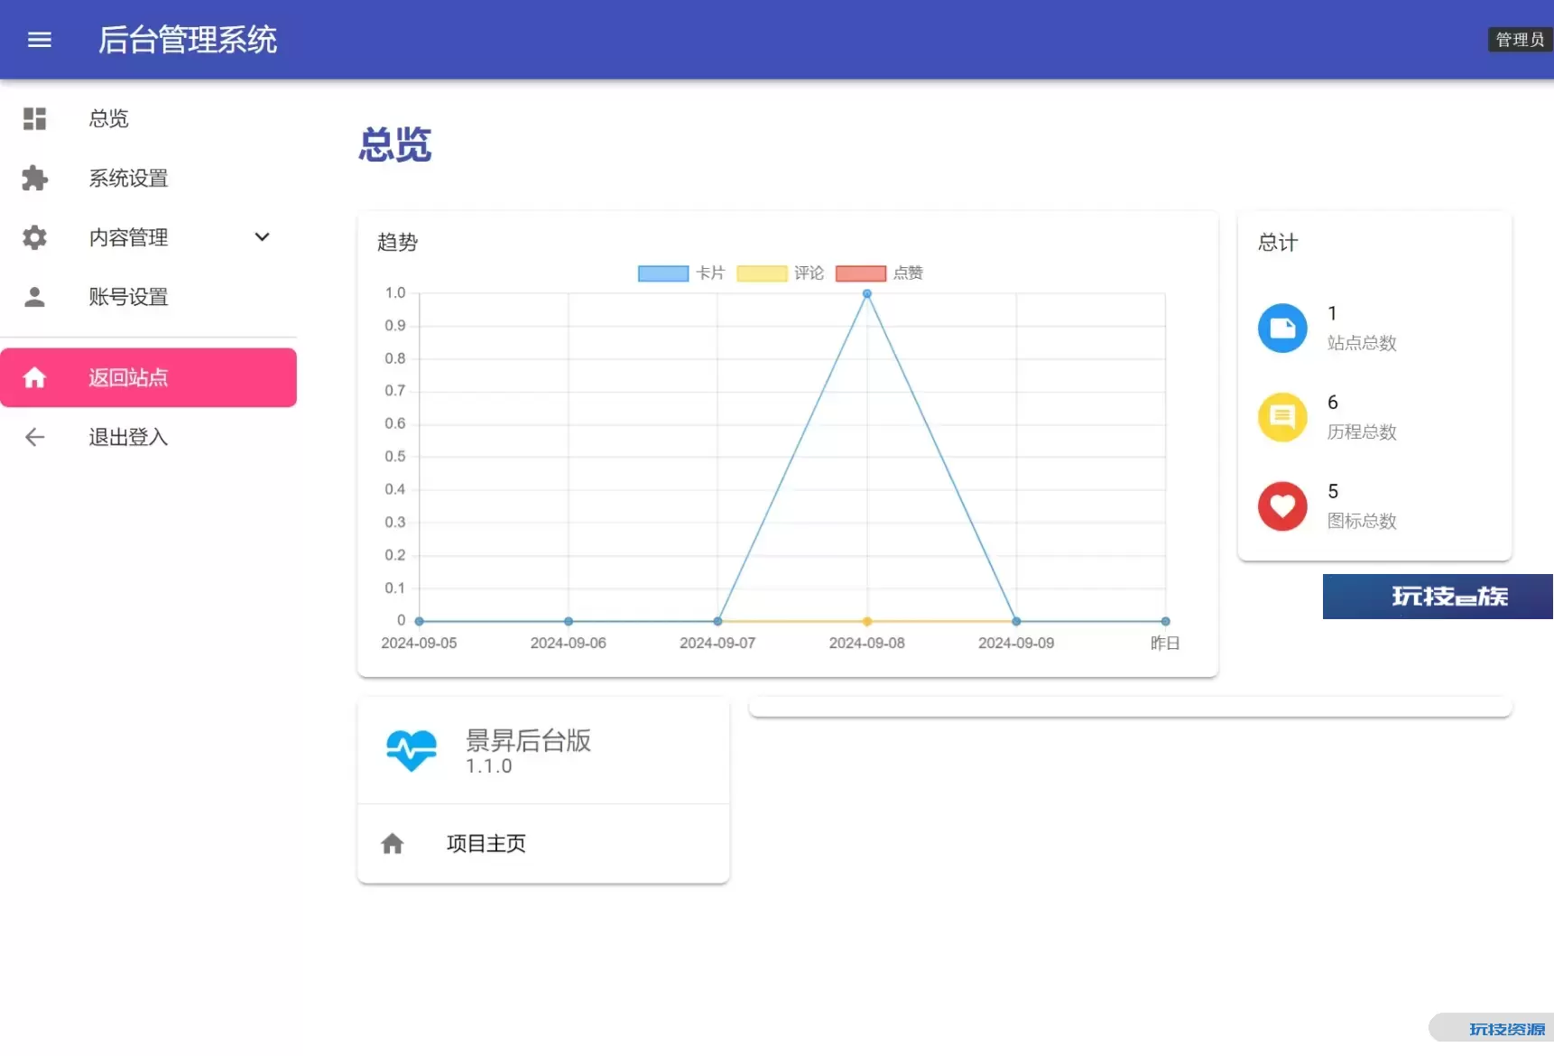Click the 总览 page heading
This screenshot has width=1554, height=1056.
click(x=395, y=145)
